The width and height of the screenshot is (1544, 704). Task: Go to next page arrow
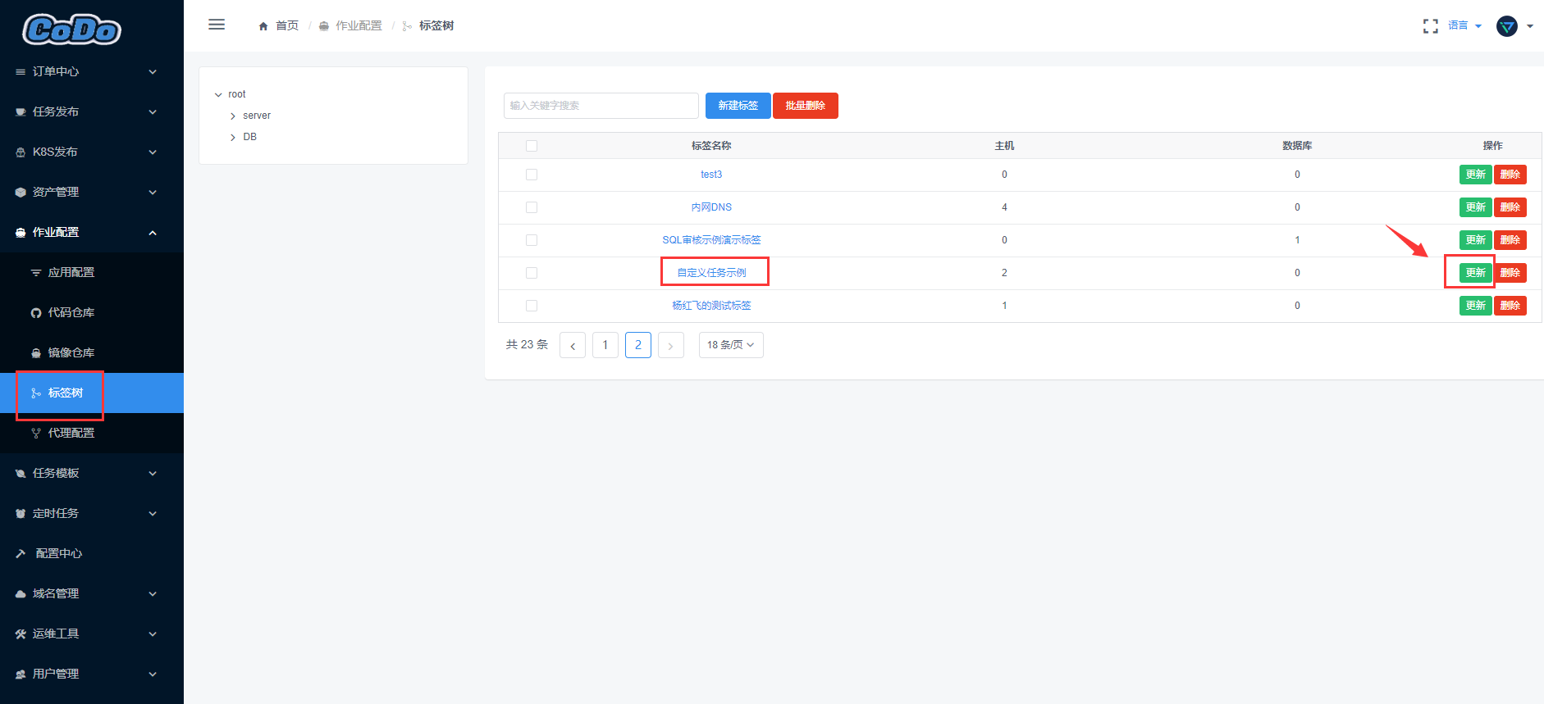(671, 345)
